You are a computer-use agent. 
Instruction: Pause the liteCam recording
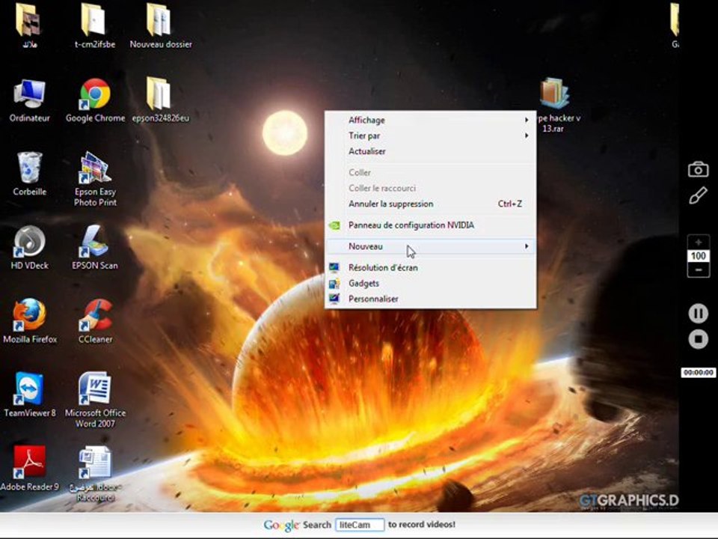699,314
